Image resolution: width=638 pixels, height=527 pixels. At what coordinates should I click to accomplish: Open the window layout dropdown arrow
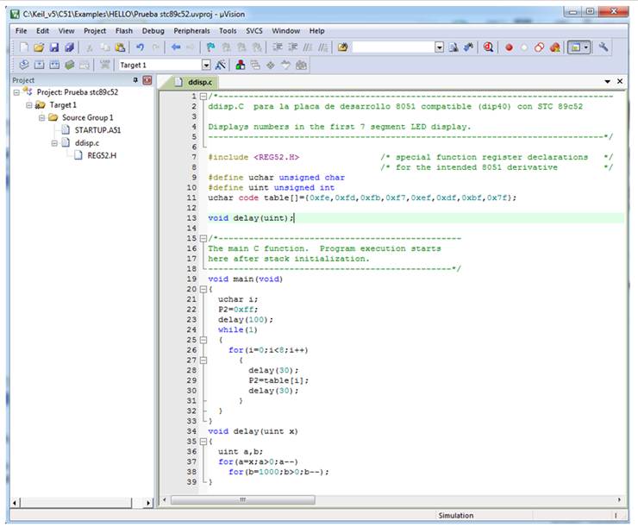tap(586, 47)
